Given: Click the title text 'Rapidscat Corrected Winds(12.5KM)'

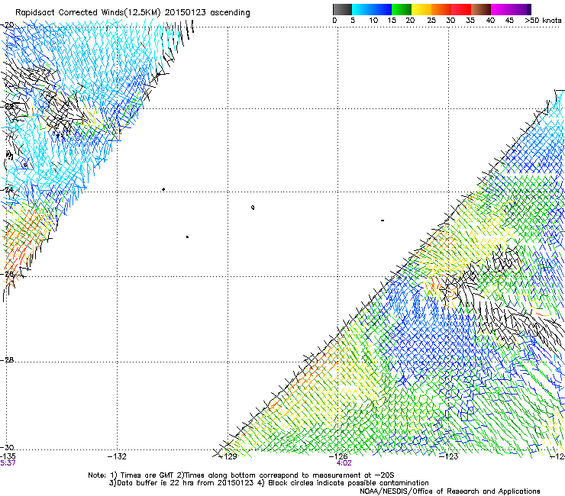Looking at the screenshot, I should coord(88,13).
